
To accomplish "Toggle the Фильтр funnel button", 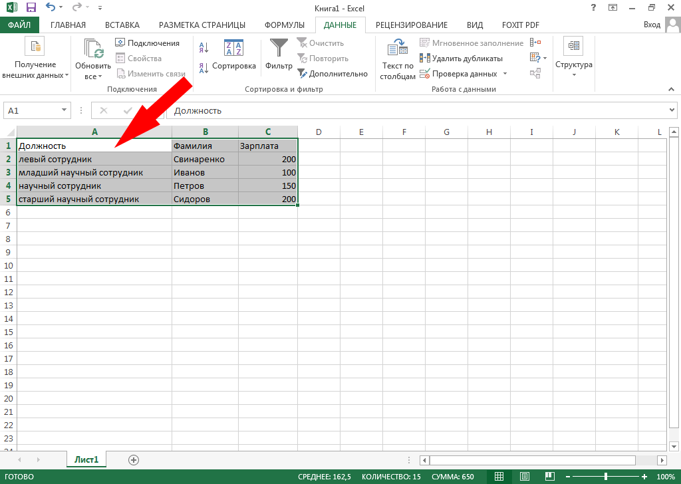I will point(279,55).
